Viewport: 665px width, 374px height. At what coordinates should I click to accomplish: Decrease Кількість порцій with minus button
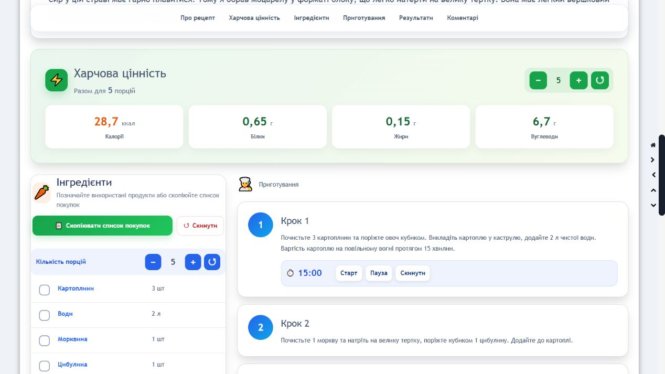pos(153,262)
